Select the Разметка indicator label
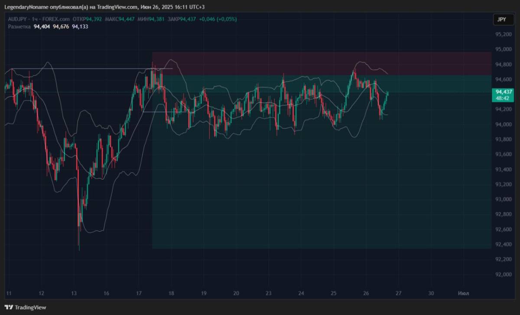 tap(19, 26)
